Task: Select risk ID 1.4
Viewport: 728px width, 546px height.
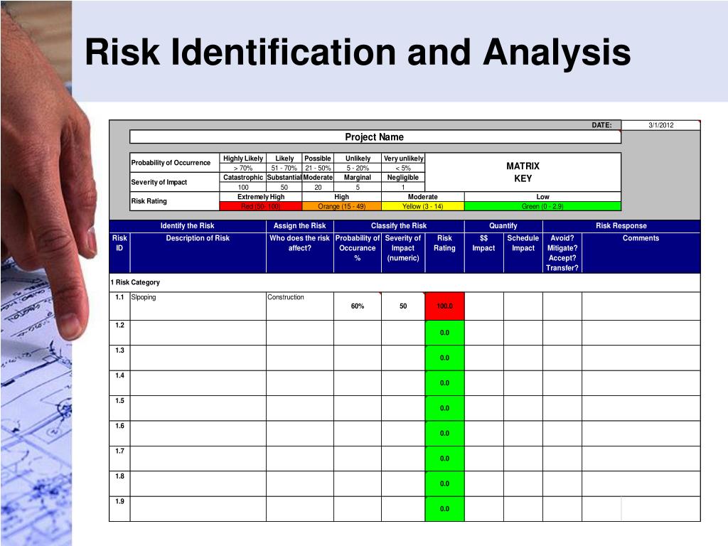Action: (x=119, y=382)
